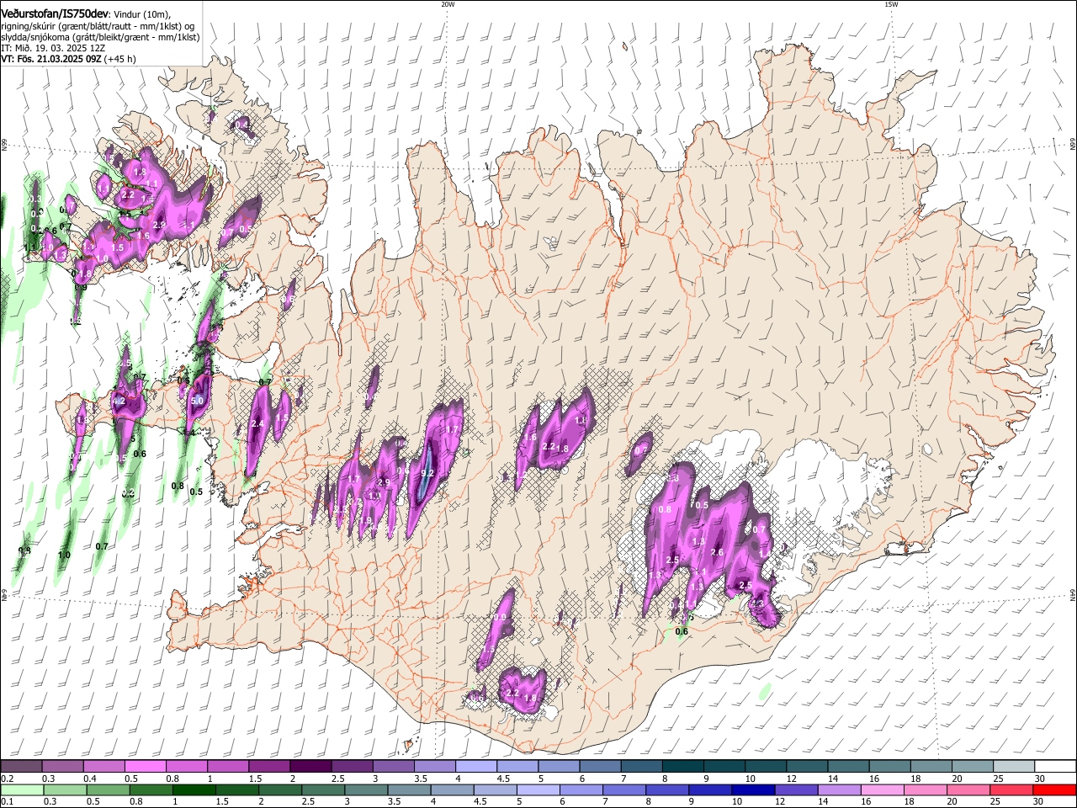
Task: Click the '9.2' precipitation value on the map
Action: click(x=427, y=473)
